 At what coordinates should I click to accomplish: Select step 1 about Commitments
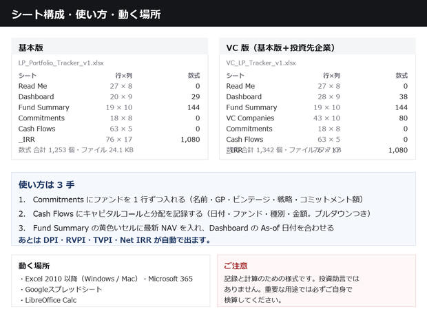[x=191, y=200]
